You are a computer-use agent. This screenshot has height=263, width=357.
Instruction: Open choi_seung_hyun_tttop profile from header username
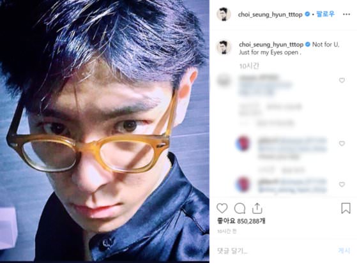click(x=270, y=15)
